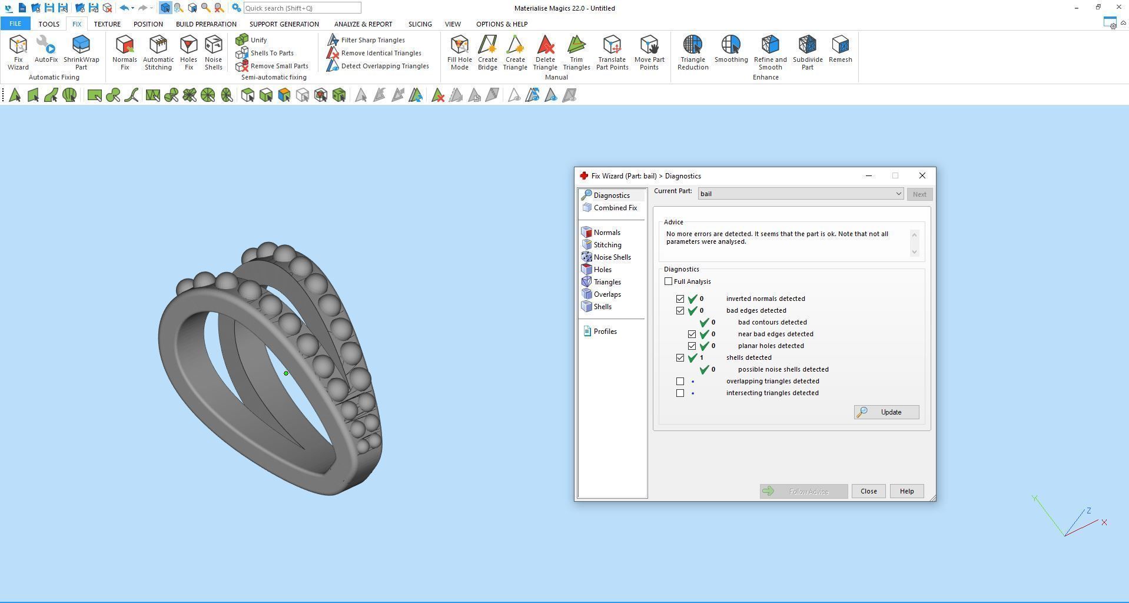Viewport: 1129px width, 603px height.
Task: Apply the Smoothing tool
Action: tap(731, 49)
